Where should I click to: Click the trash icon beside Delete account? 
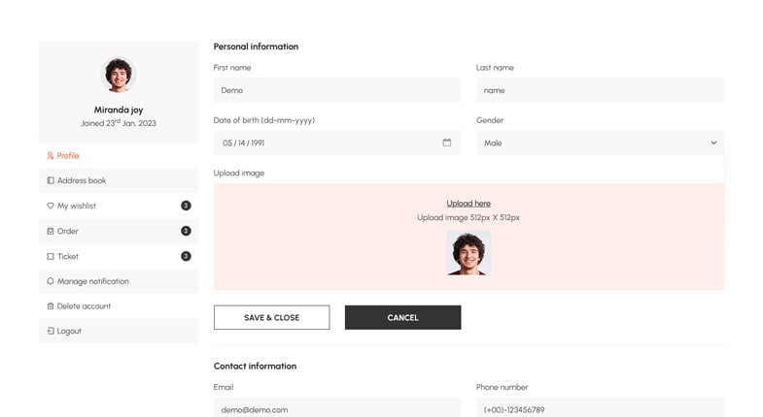tap(51, 306)
